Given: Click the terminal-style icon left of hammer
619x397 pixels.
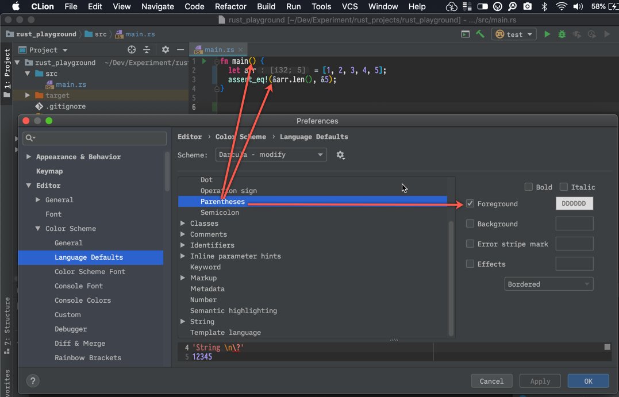Looking at the screenshot, I should point(466,34).
